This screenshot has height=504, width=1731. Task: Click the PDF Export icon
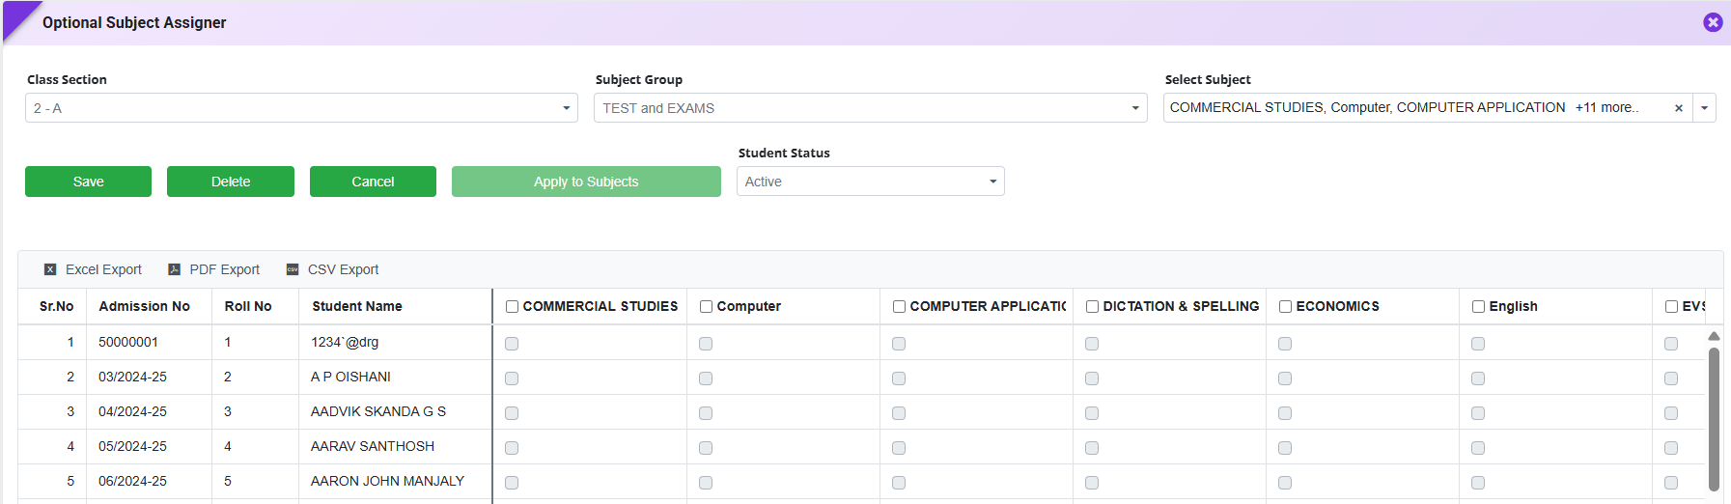tap(175, 269)
